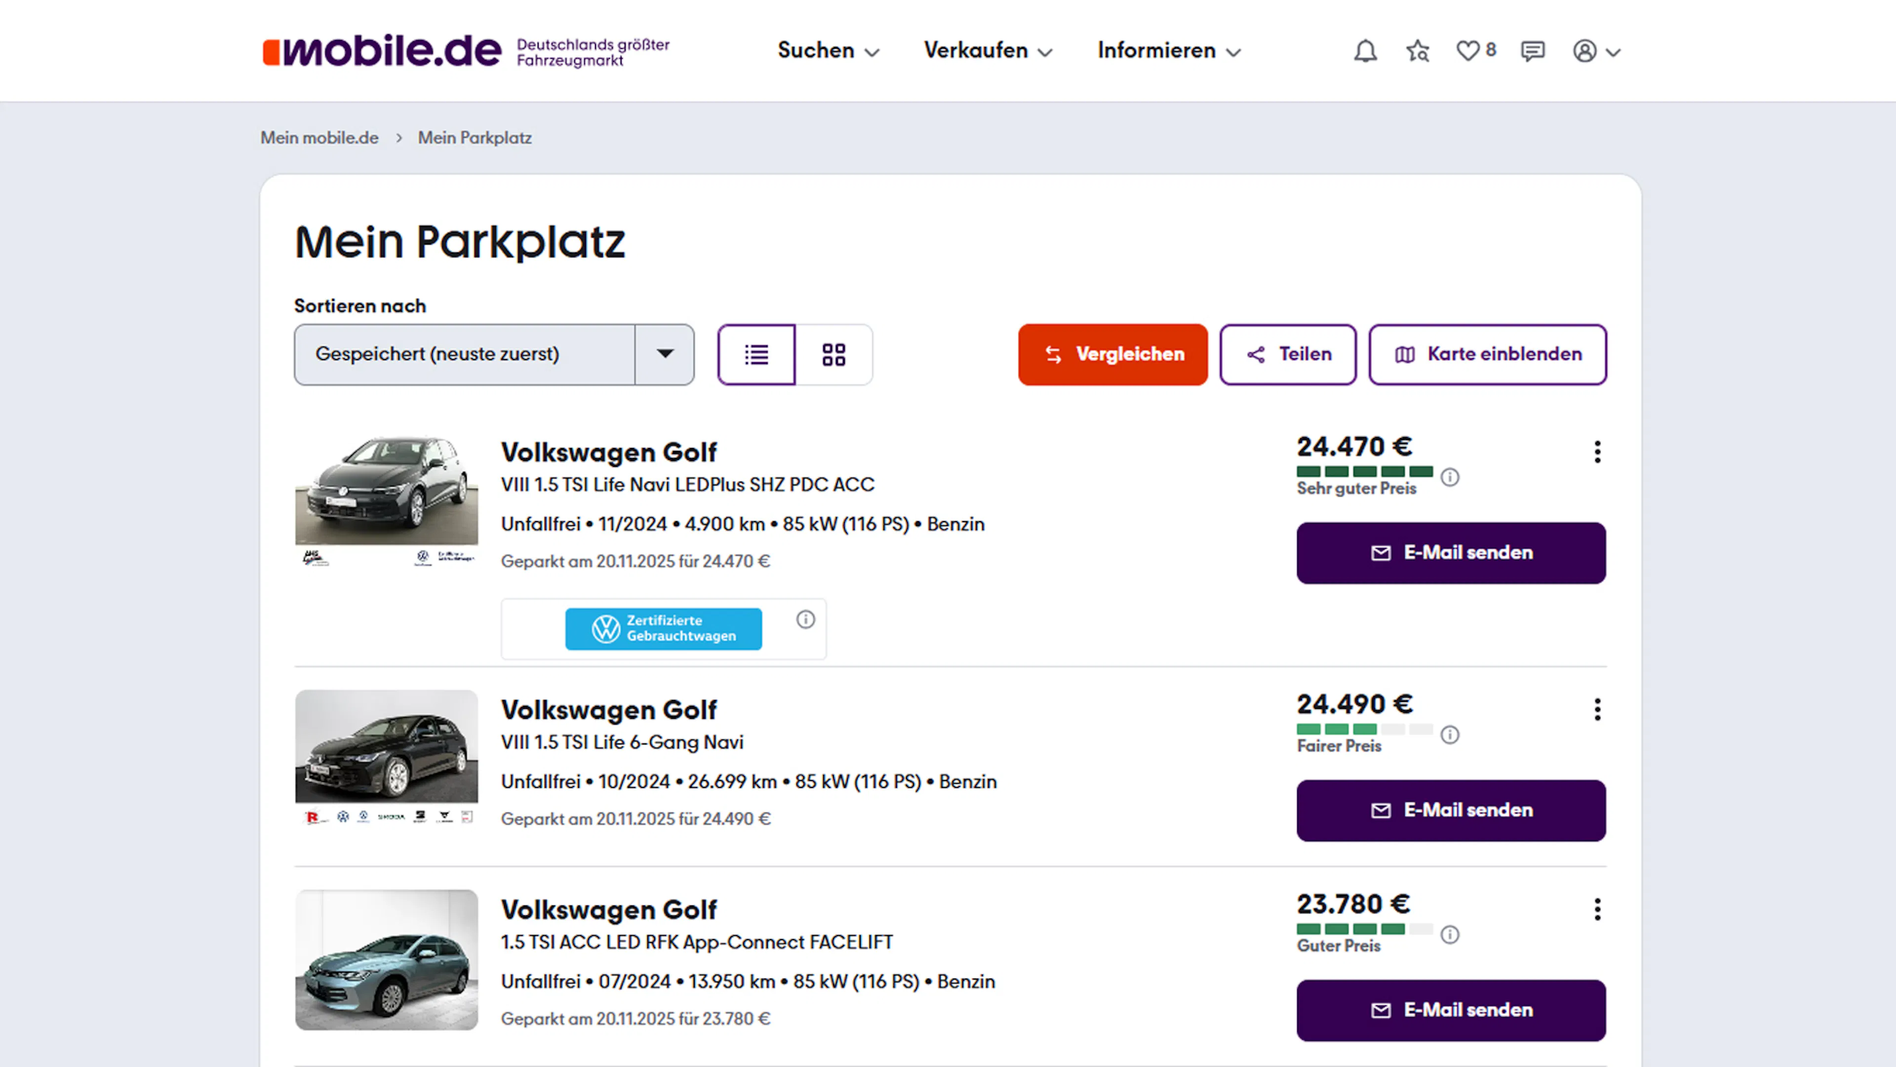Viewport: 1896px width, 1067px height.
Task: Send e-mail for the 24.490 € Golf
Action: pos(1451,810)
